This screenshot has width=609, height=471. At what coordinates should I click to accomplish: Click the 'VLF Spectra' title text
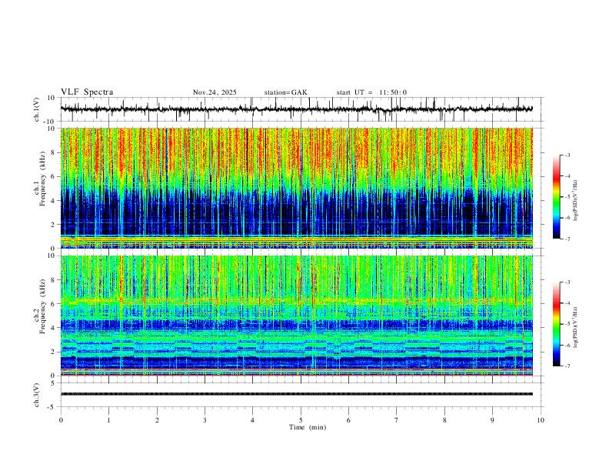[87, 92]
